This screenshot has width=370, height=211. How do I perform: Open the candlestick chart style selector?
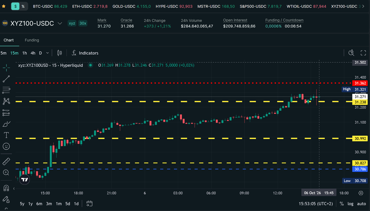point(60,53)
